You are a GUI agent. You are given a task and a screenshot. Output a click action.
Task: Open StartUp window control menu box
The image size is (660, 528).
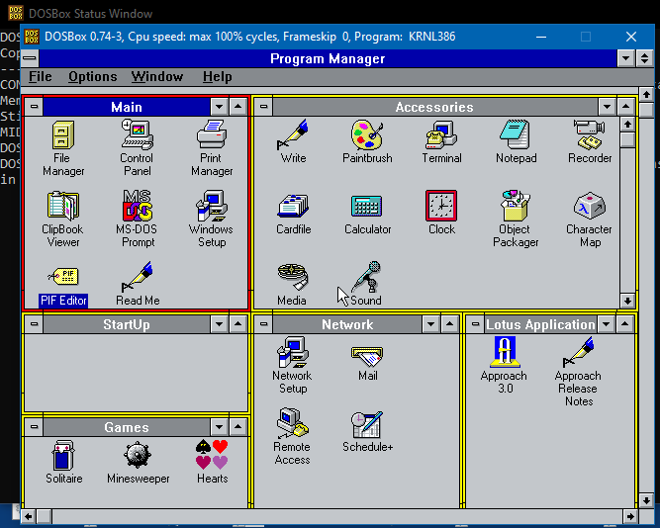pyautogui.click(x=34, y=324)
